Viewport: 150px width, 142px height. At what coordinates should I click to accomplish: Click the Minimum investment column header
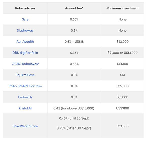[122, 8]
